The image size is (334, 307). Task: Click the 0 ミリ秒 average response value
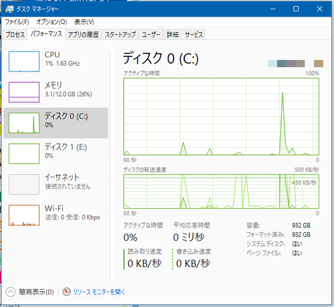coord(189,237)
